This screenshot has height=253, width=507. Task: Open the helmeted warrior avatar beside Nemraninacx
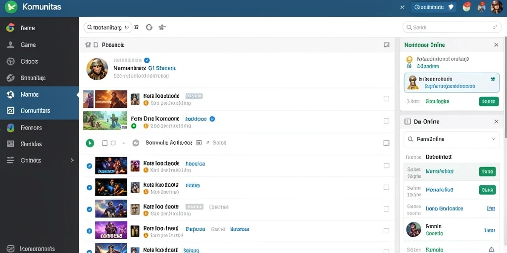pos(97,69)
